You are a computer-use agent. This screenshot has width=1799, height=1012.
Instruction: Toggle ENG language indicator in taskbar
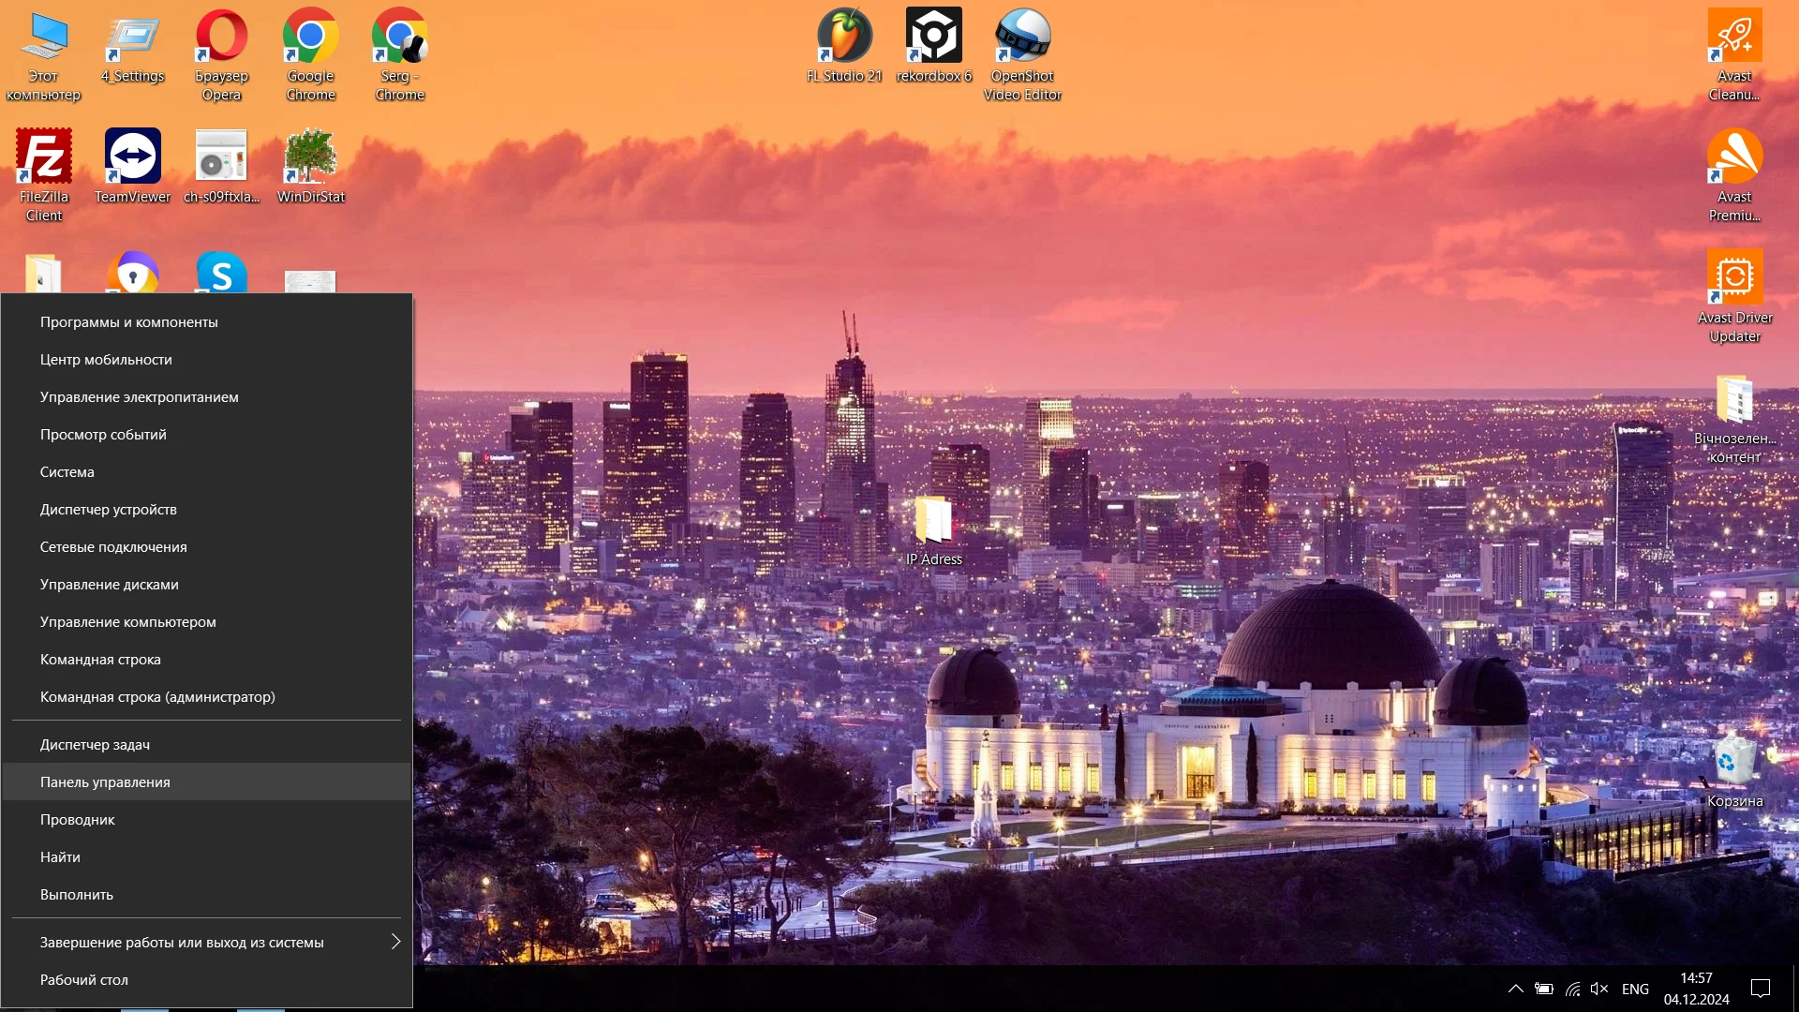tap(1633, 989)
